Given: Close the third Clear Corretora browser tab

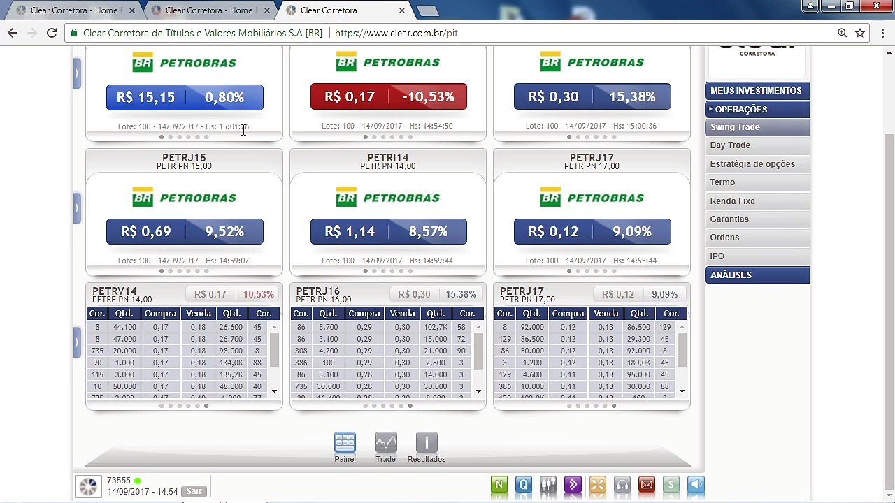Looking at the screenshot, I should click(402, 10).
